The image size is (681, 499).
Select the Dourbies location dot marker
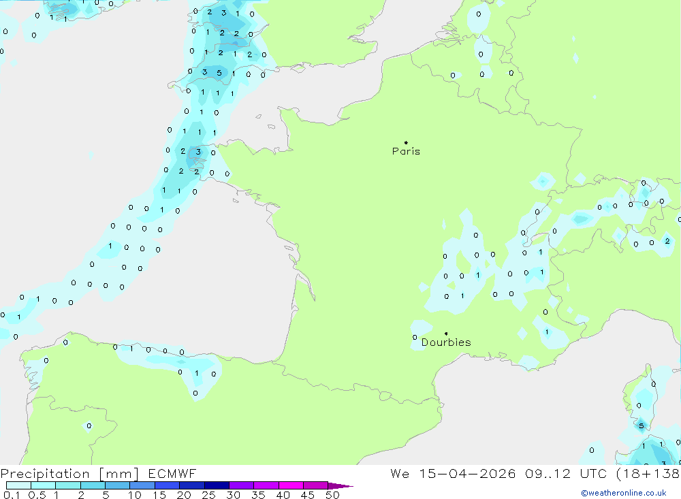click(x=446, y=334)
